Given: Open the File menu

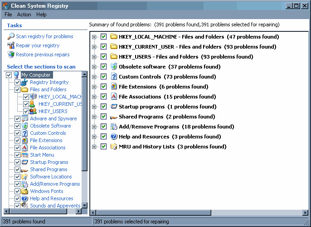Looking at the screenshot, I should (8, 15).
